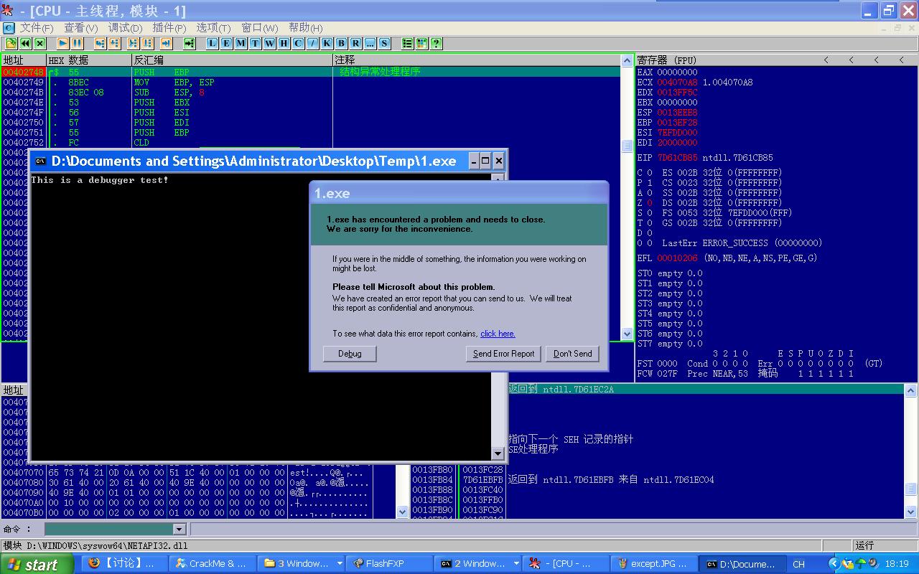Open the Log window with L button
Screen dimensions: 919x574
click(x=212, y=43)
